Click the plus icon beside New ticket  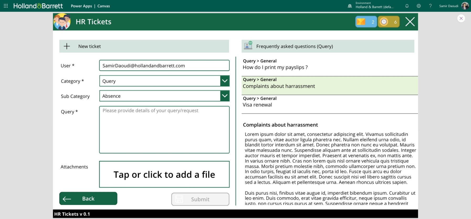67,46
